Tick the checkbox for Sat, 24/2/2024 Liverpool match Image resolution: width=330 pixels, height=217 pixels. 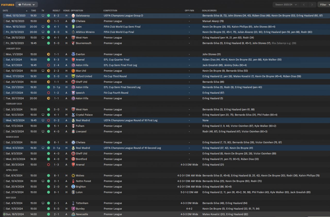click(x=4, y=132)
